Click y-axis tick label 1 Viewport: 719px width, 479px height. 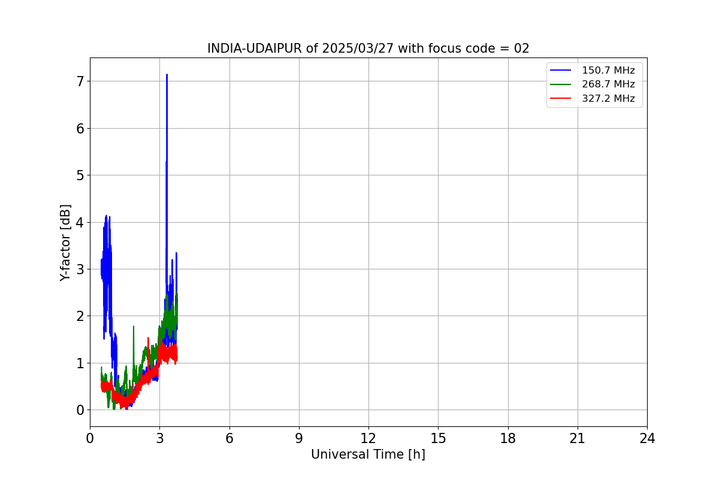click(x=80, y=363)
